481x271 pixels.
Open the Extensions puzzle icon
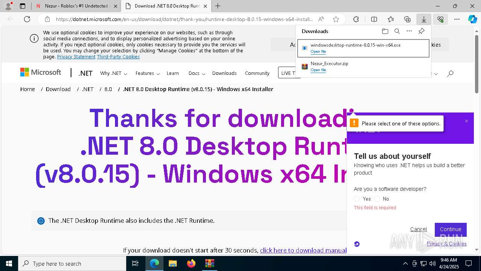point(356,19)
